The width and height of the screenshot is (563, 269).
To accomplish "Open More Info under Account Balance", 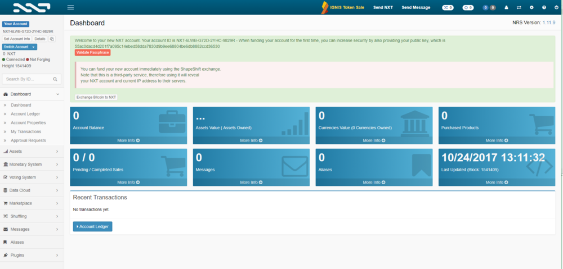I will tap(128, 140).
